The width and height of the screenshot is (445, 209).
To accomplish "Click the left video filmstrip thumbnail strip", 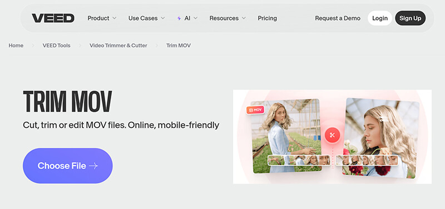I will (x=299, y=160).
